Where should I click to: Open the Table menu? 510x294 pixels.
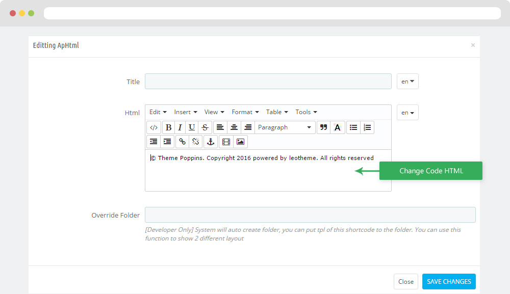point(277,112)
